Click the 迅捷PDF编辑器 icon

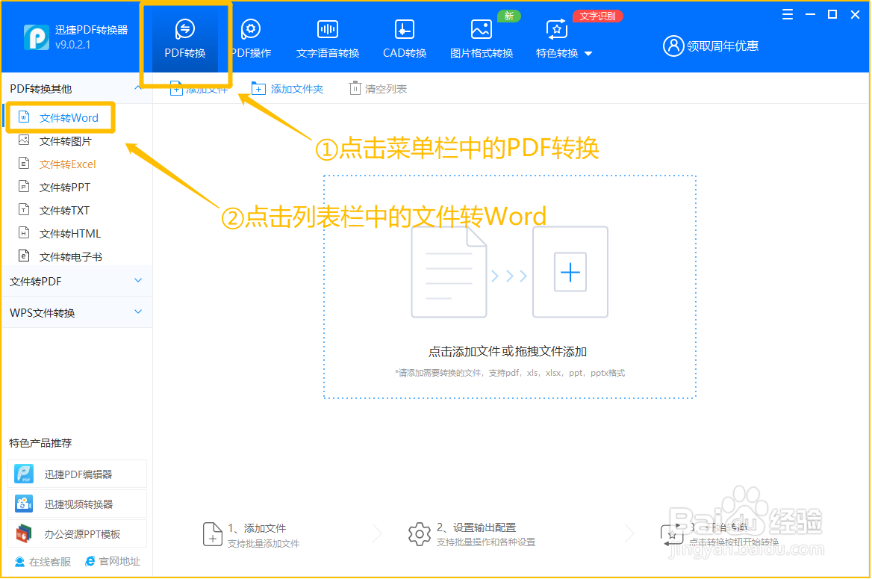(24, 474)
